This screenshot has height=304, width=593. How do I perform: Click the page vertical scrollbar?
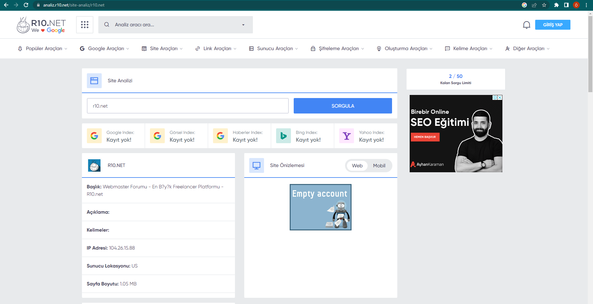point(590,54)
